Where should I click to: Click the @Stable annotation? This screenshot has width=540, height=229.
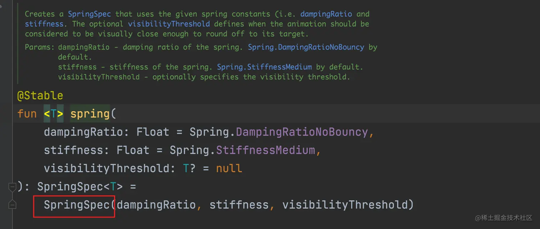(x=40, y=96)
